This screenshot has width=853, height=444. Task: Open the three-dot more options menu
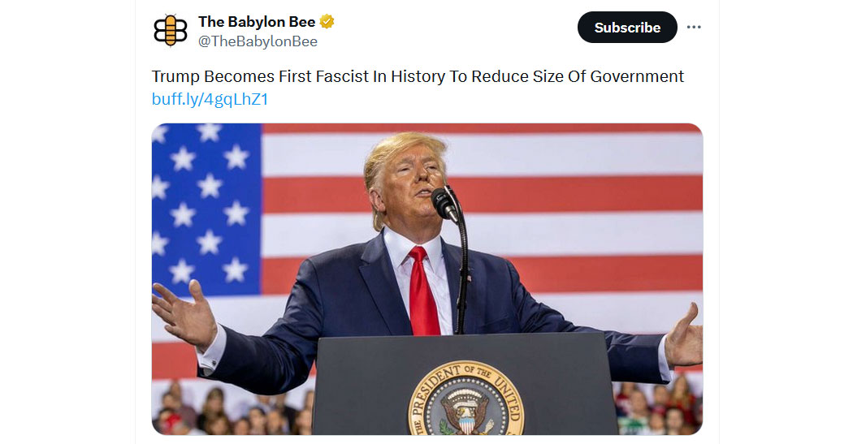click(x=694, y=27)
